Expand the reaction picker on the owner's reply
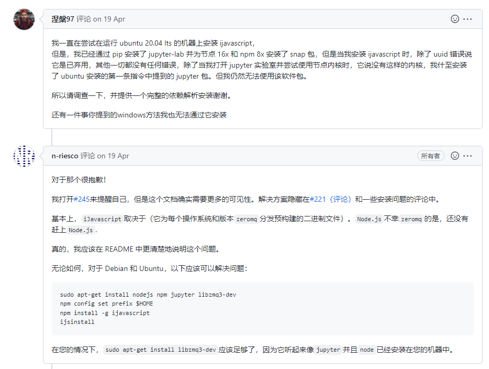This screenshot has width=489, height=369. click(x=454, y=156)
